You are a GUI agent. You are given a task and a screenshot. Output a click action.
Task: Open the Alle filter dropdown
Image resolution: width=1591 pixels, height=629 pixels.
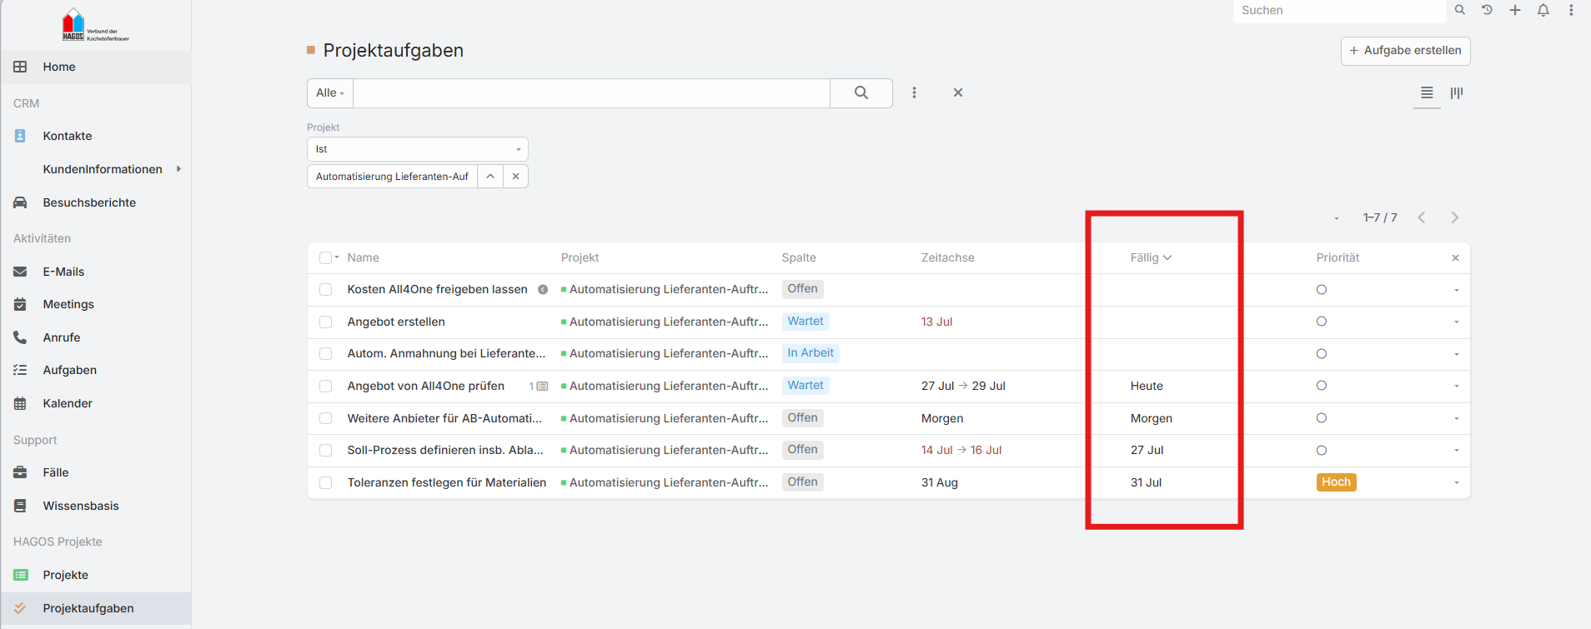pyautogui.click(x=330, y=92)
